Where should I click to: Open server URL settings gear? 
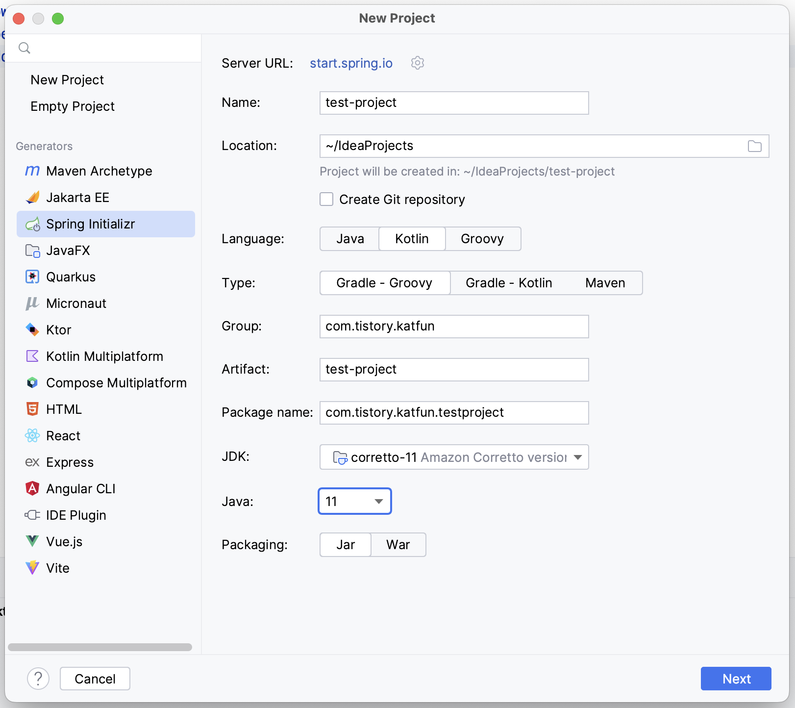pyautogui.click(x=418, y=63)
